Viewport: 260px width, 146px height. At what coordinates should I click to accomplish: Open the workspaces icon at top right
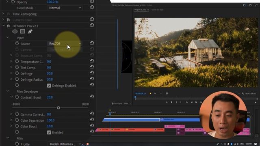click(244, 5)
